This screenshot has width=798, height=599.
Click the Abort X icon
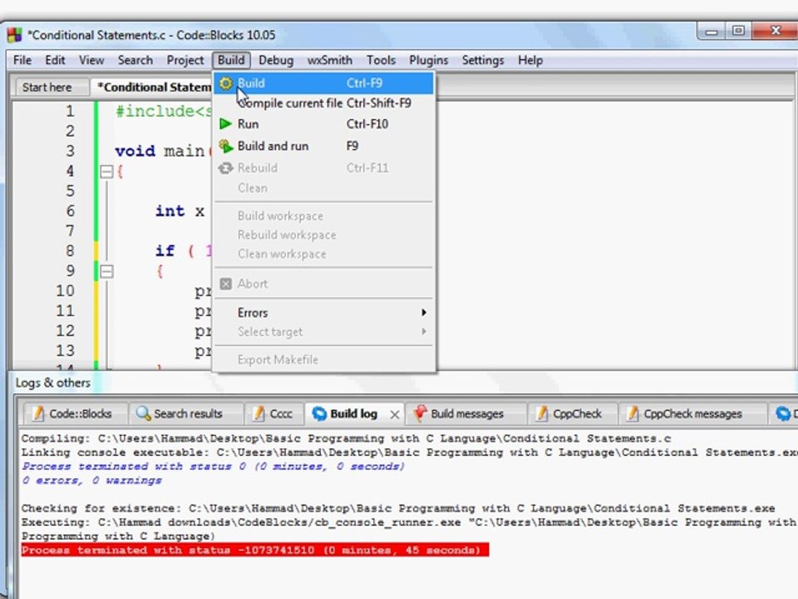(225, 284)
